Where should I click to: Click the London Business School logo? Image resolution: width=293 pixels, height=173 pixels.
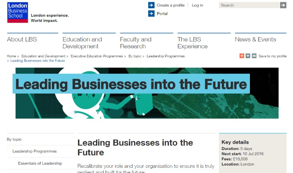[x=17, y=13]
